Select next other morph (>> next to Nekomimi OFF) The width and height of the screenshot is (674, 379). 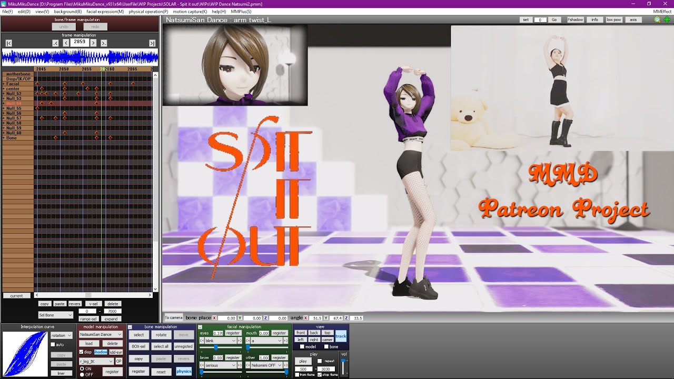(x=285, y=365)
